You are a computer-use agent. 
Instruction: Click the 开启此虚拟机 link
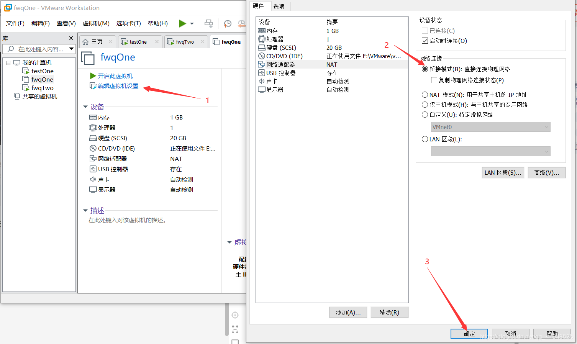[x=115, y=76]
